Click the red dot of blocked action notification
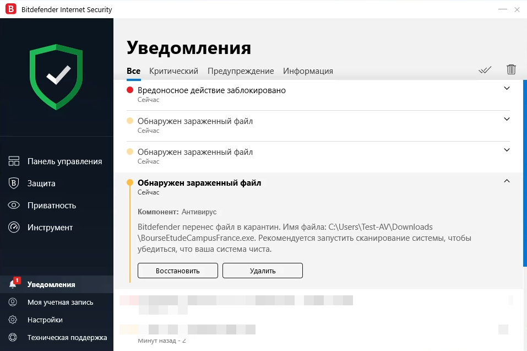Image resolution: width=527 pixels, height=351 pixels. tap(130, 90)
